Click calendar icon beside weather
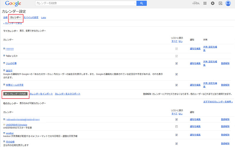Viewport: 235px width, 147px height. pos(4,133)
